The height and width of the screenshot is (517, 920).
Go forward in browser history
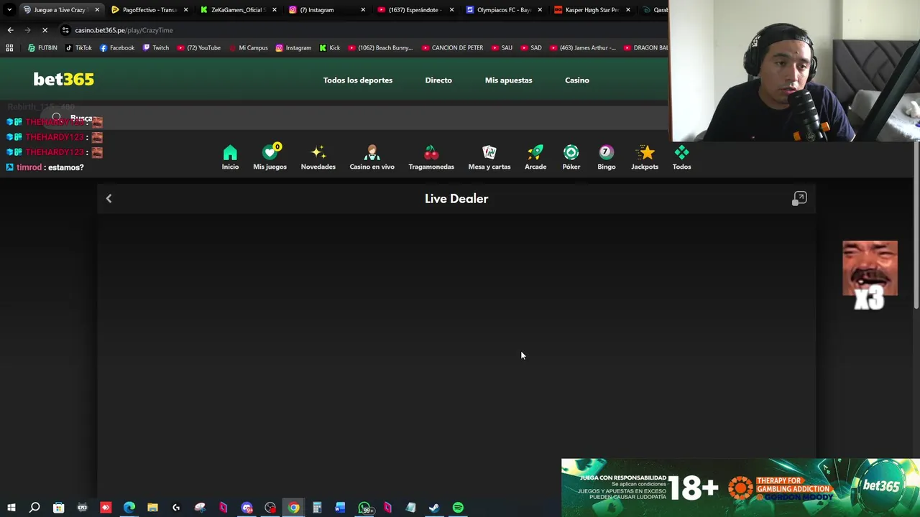coord(27,30)
